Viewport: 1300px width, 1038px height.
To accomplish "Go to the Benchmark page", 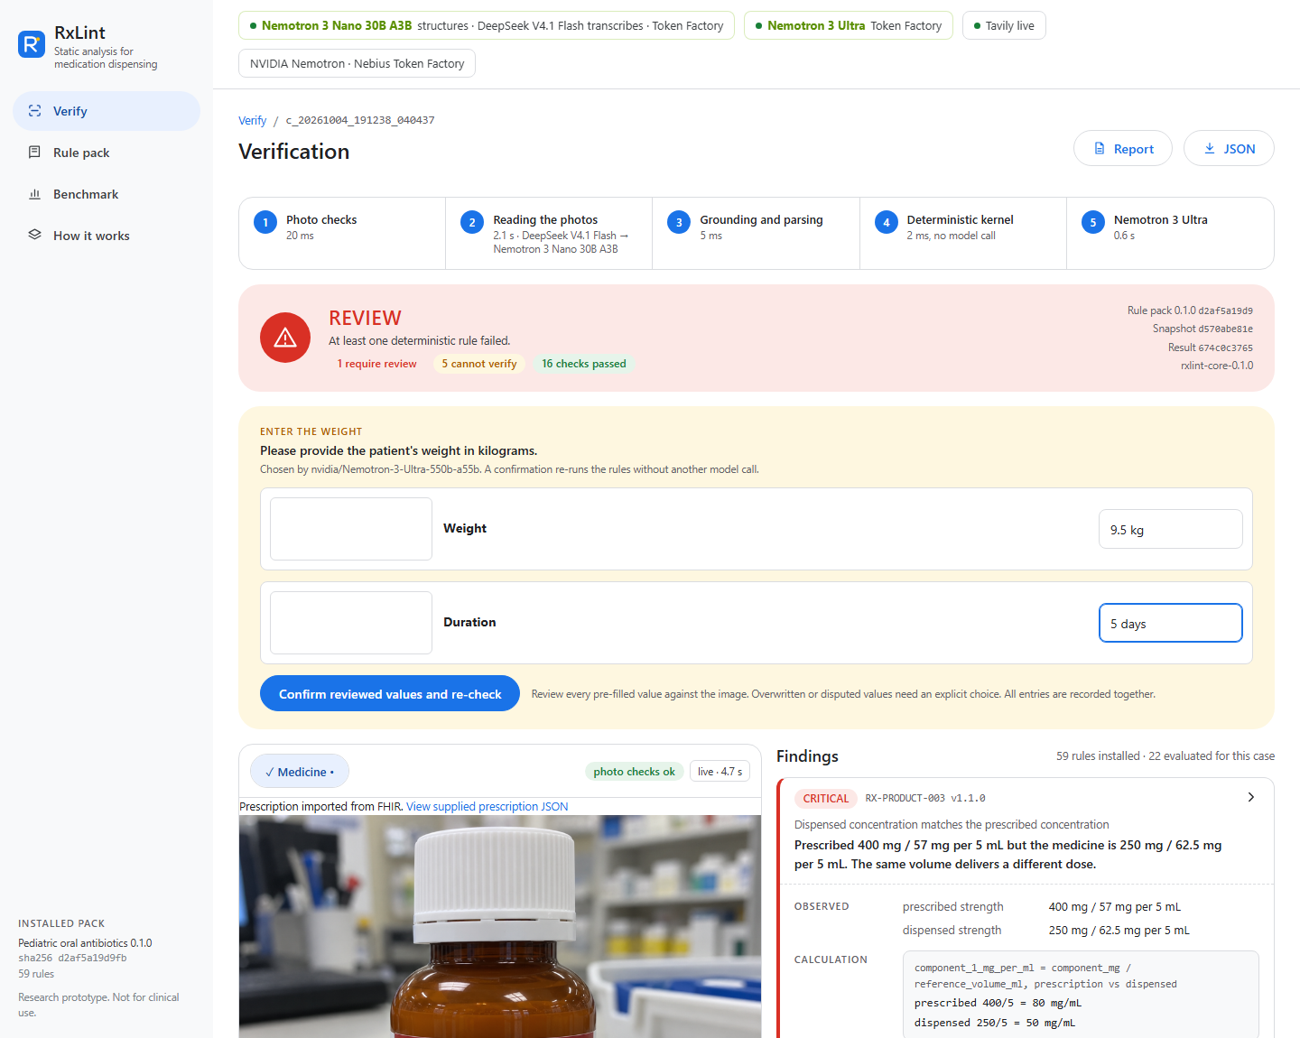I will pos(107,194).
